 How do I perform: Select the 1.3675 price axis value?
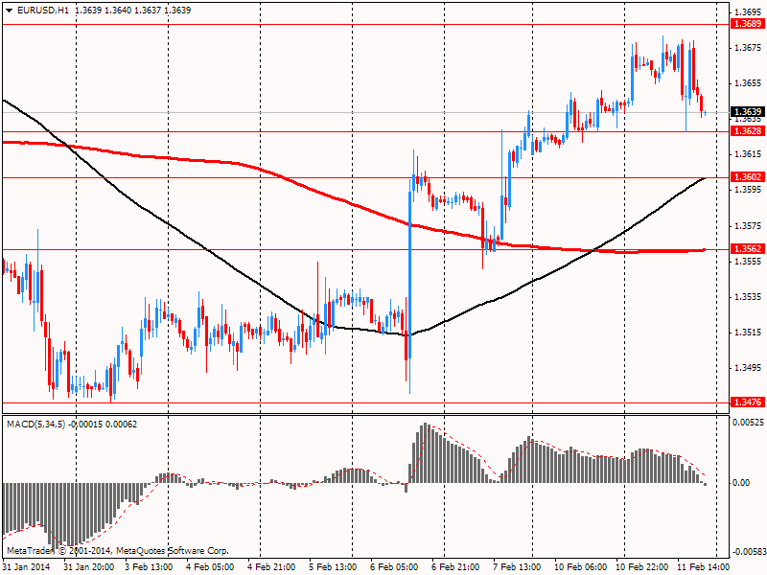click(x=748, y=47)
